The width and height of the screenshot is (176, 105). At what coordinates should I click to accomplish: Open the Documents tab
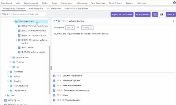point(67,3)
